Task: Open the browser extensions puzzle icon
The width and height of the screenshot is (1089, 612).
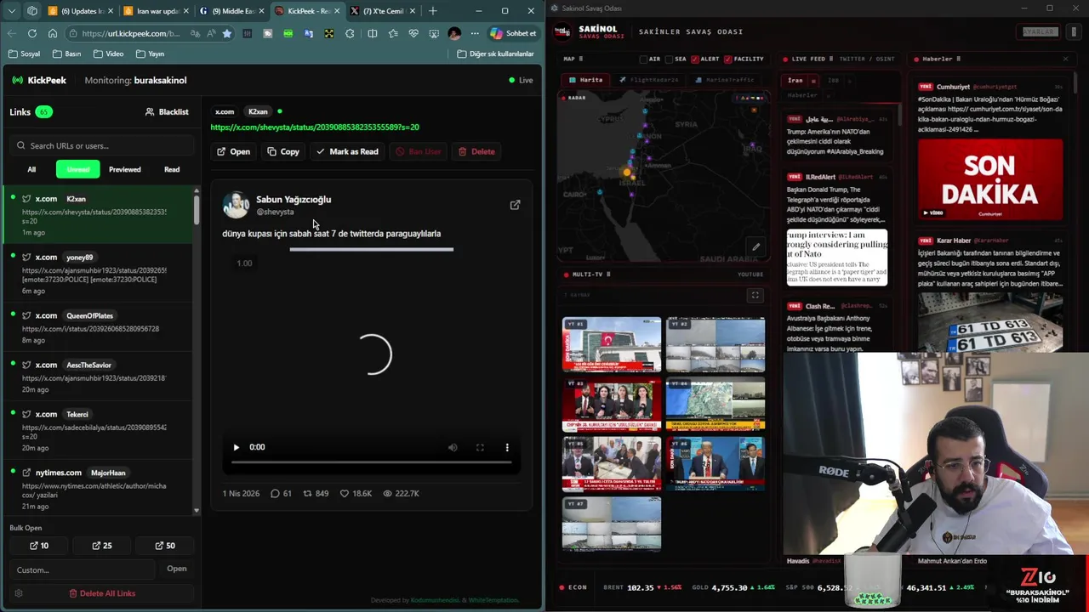Action: pos(350,33)
